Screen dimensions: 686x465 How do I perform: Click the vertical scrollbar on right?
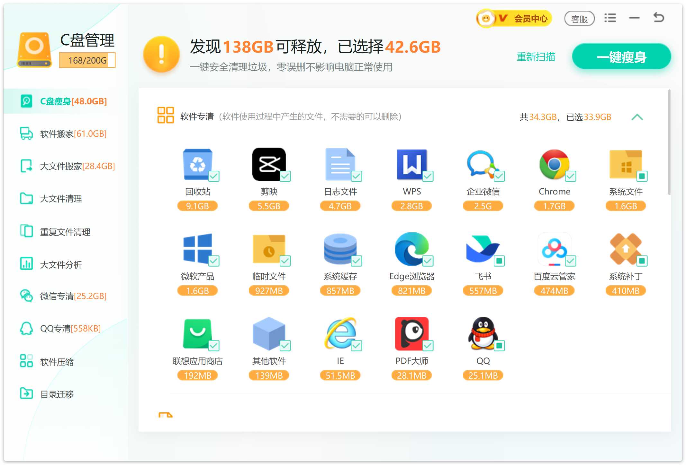(x=669, y=142)
